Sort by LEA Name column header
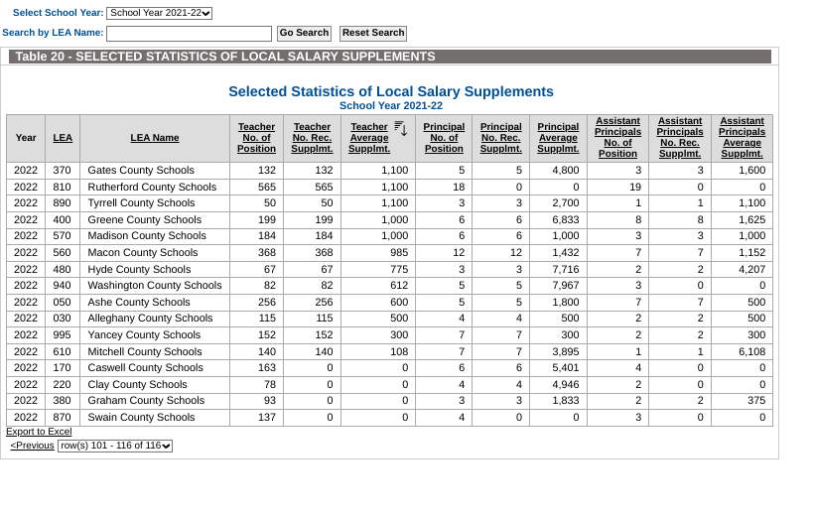 point(155,138)
